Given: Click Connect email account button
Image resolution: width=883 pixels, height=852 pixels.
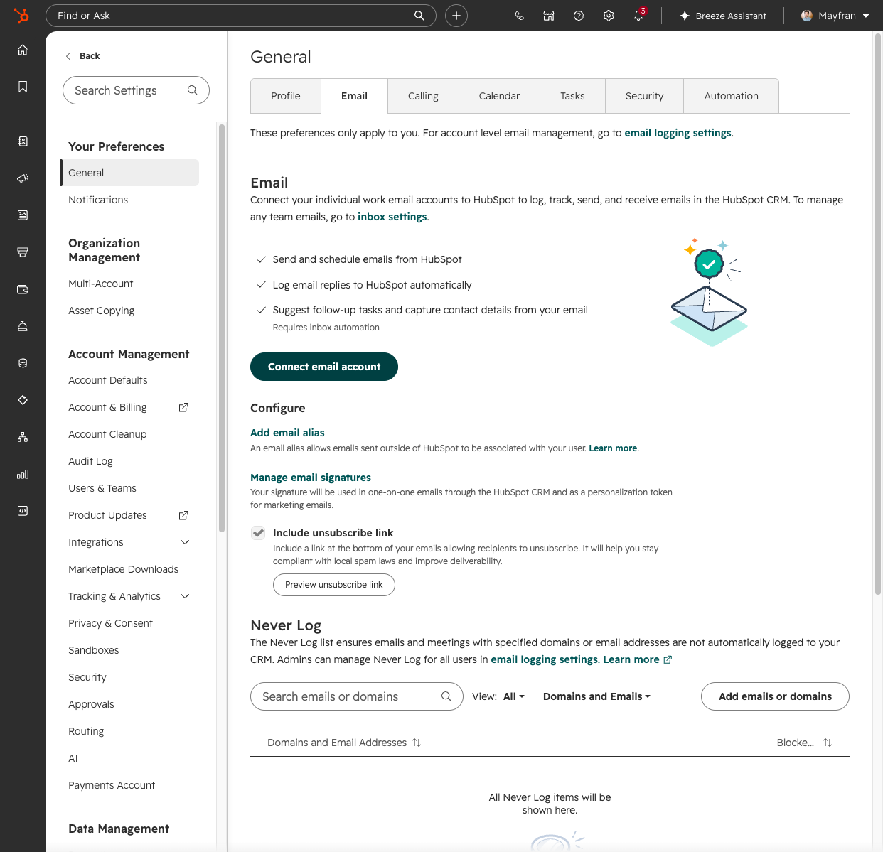Looking at the screenshot, I should [324, 367].
